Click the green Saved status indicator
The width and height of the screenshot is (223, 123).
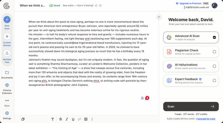[55, 5]
